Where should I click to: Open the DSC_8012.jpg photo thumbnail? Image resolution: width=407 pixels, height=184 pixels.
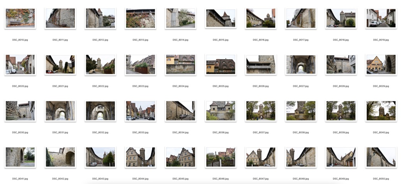coord(101,18)
